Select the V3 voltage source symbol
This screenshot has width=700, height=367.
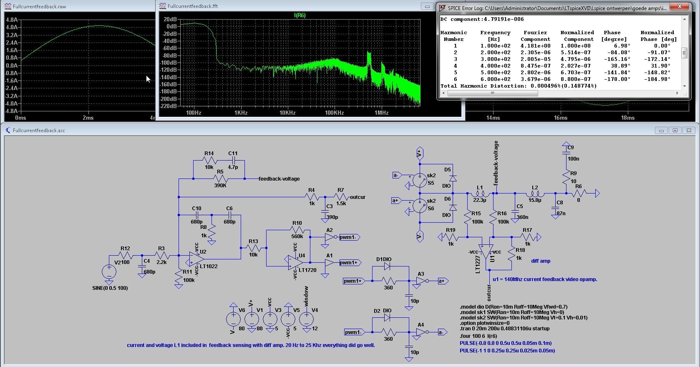pyautogui.click(x=270, y=319)
